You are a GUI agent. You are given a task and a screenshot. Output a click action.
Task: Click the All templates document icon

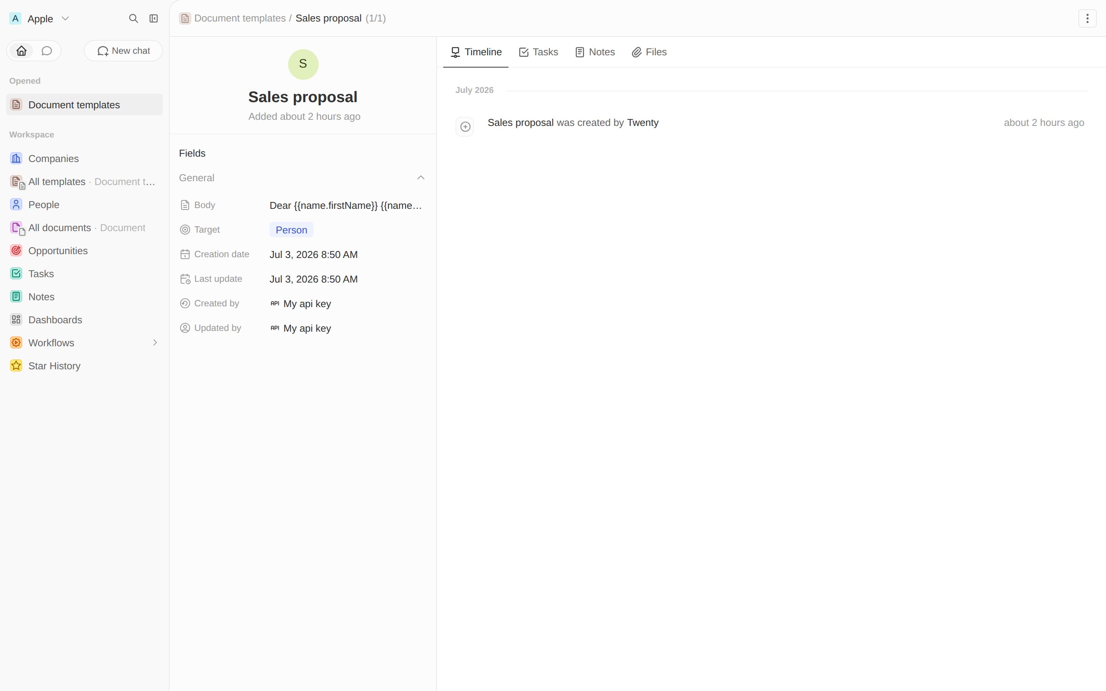(16, 182)
